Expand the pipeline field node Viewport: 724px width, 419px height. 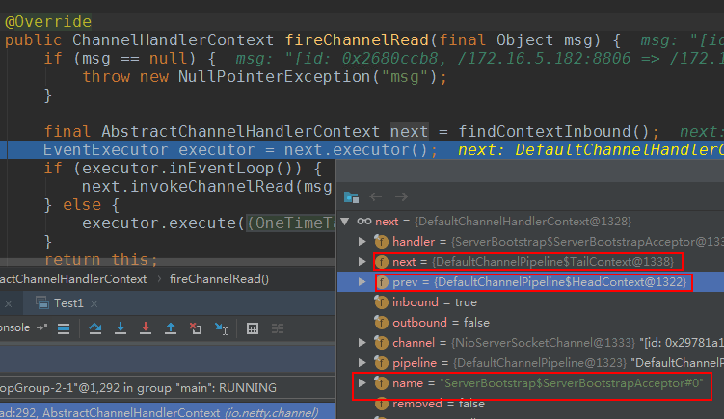(x=362, y=363)
